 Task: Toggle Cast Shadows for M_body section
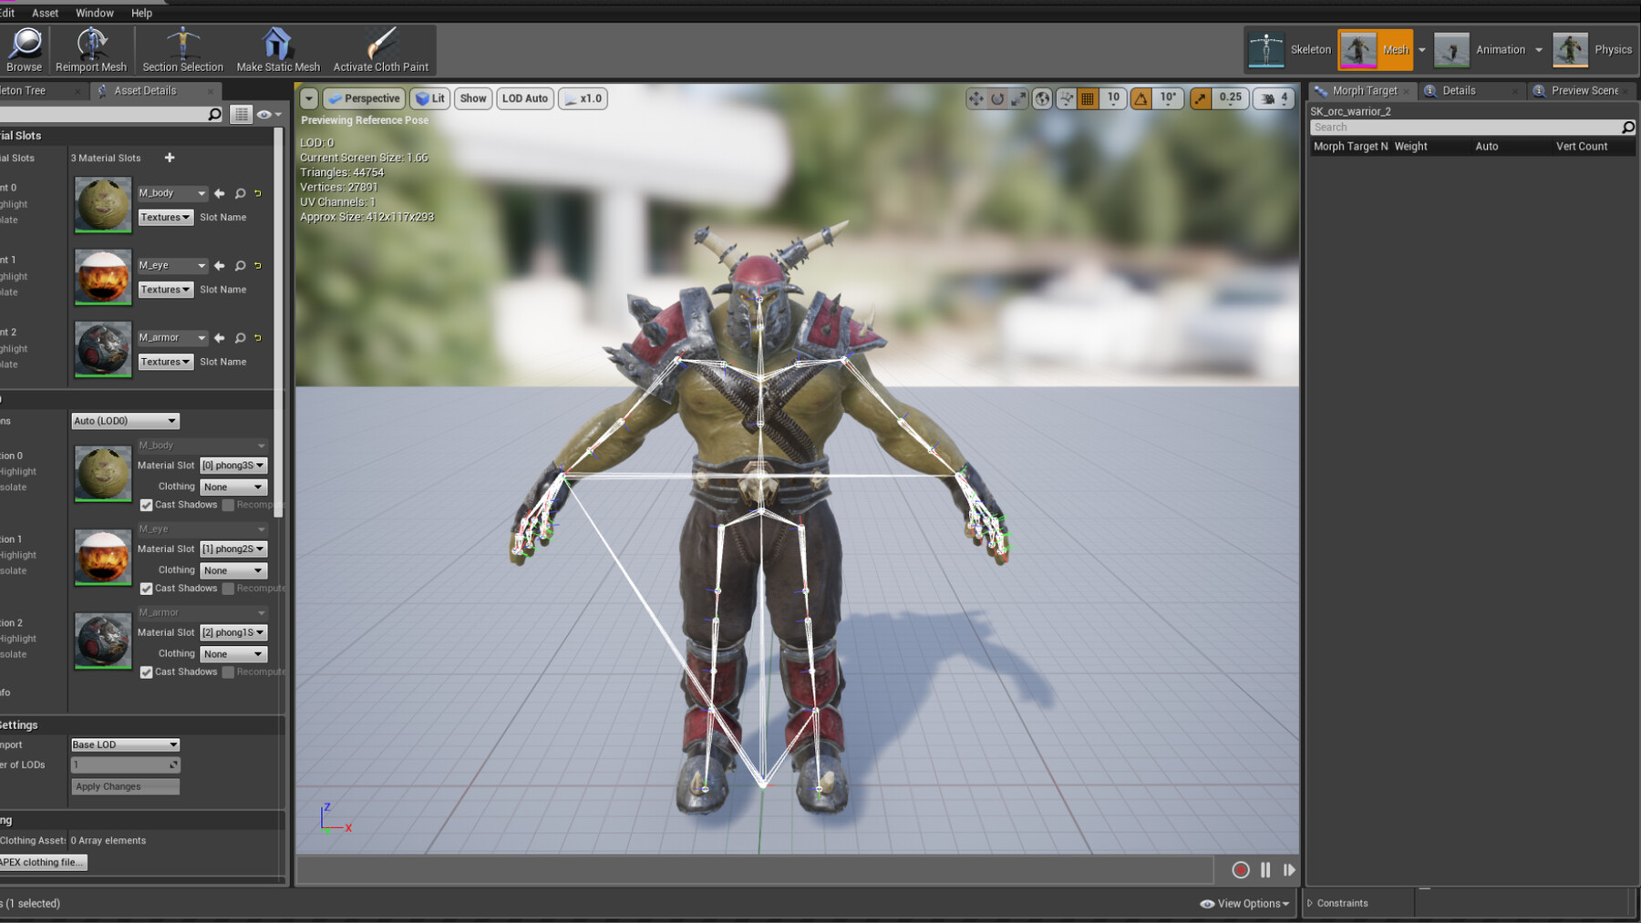(x=146, y=505)
